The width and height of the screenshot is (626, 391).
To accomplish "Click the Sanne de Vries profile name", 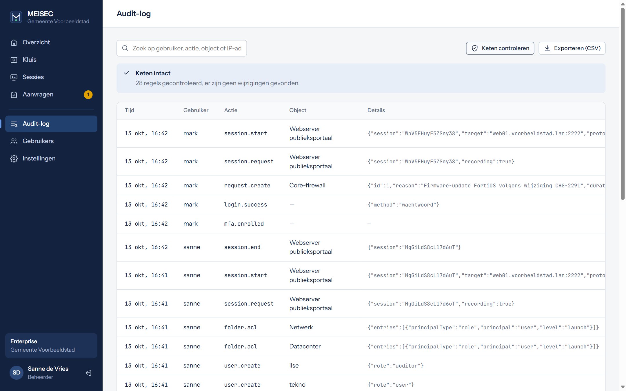I will point(48,369).
